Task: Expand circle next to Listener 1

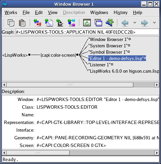Action: [112, 64]
